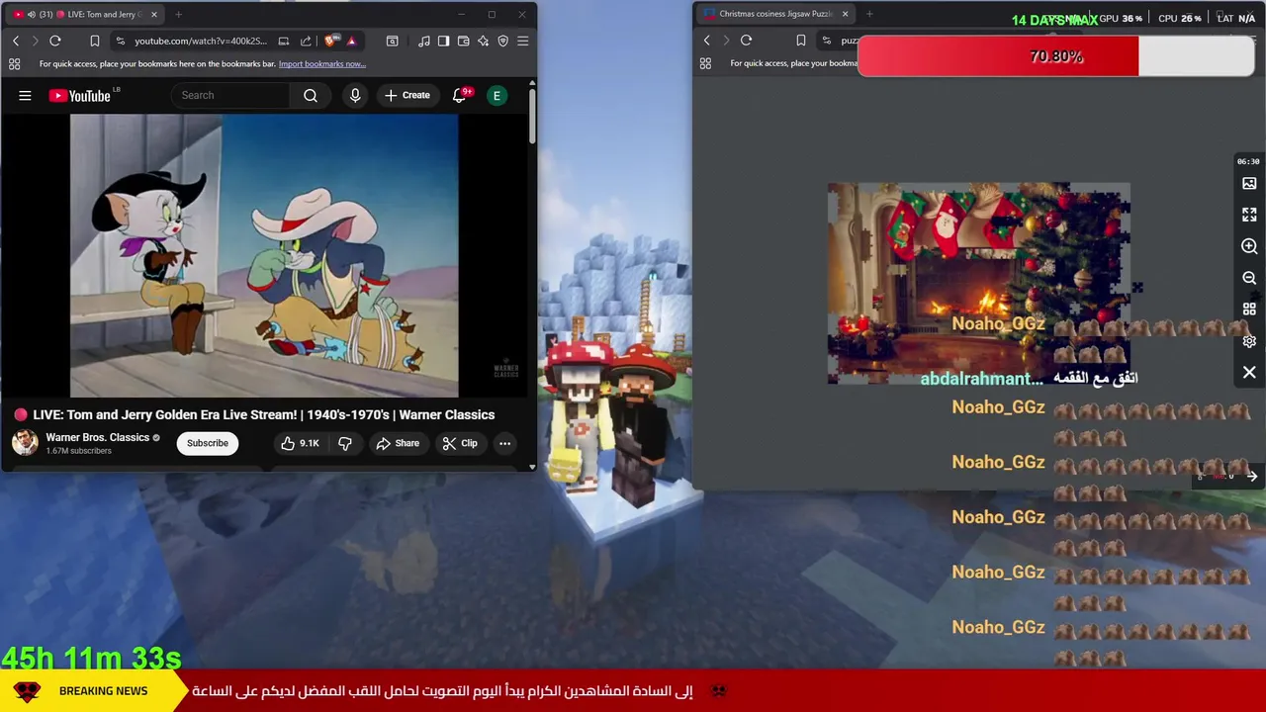Image resolution: width=1266 pixels, height=712 pixels.
Task: Reload the YouTube page
Action: click(x=55, y=41)
